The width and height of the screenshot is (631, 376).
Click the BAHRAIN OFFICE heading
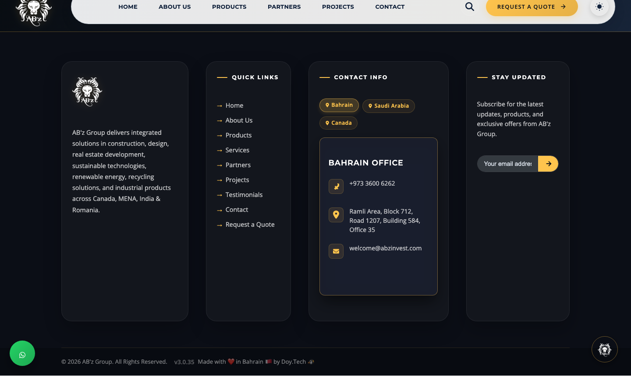(366, 163)
